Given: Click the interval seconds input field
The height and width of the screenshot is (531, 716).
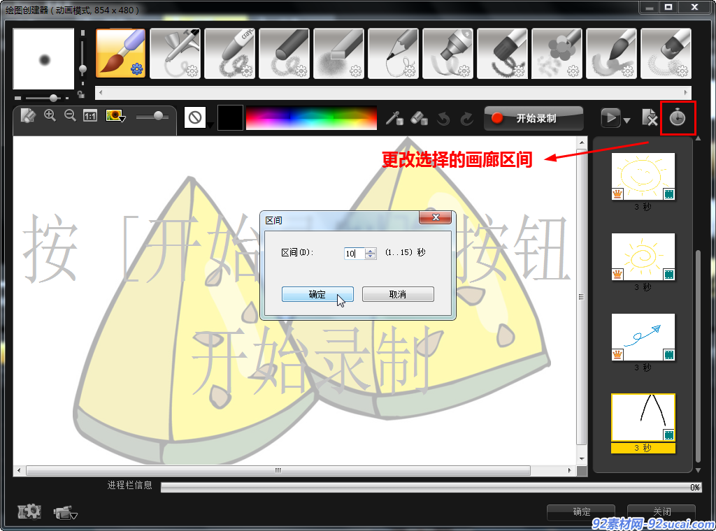Looking at the screenshot, I should click(x=355, y=253).
